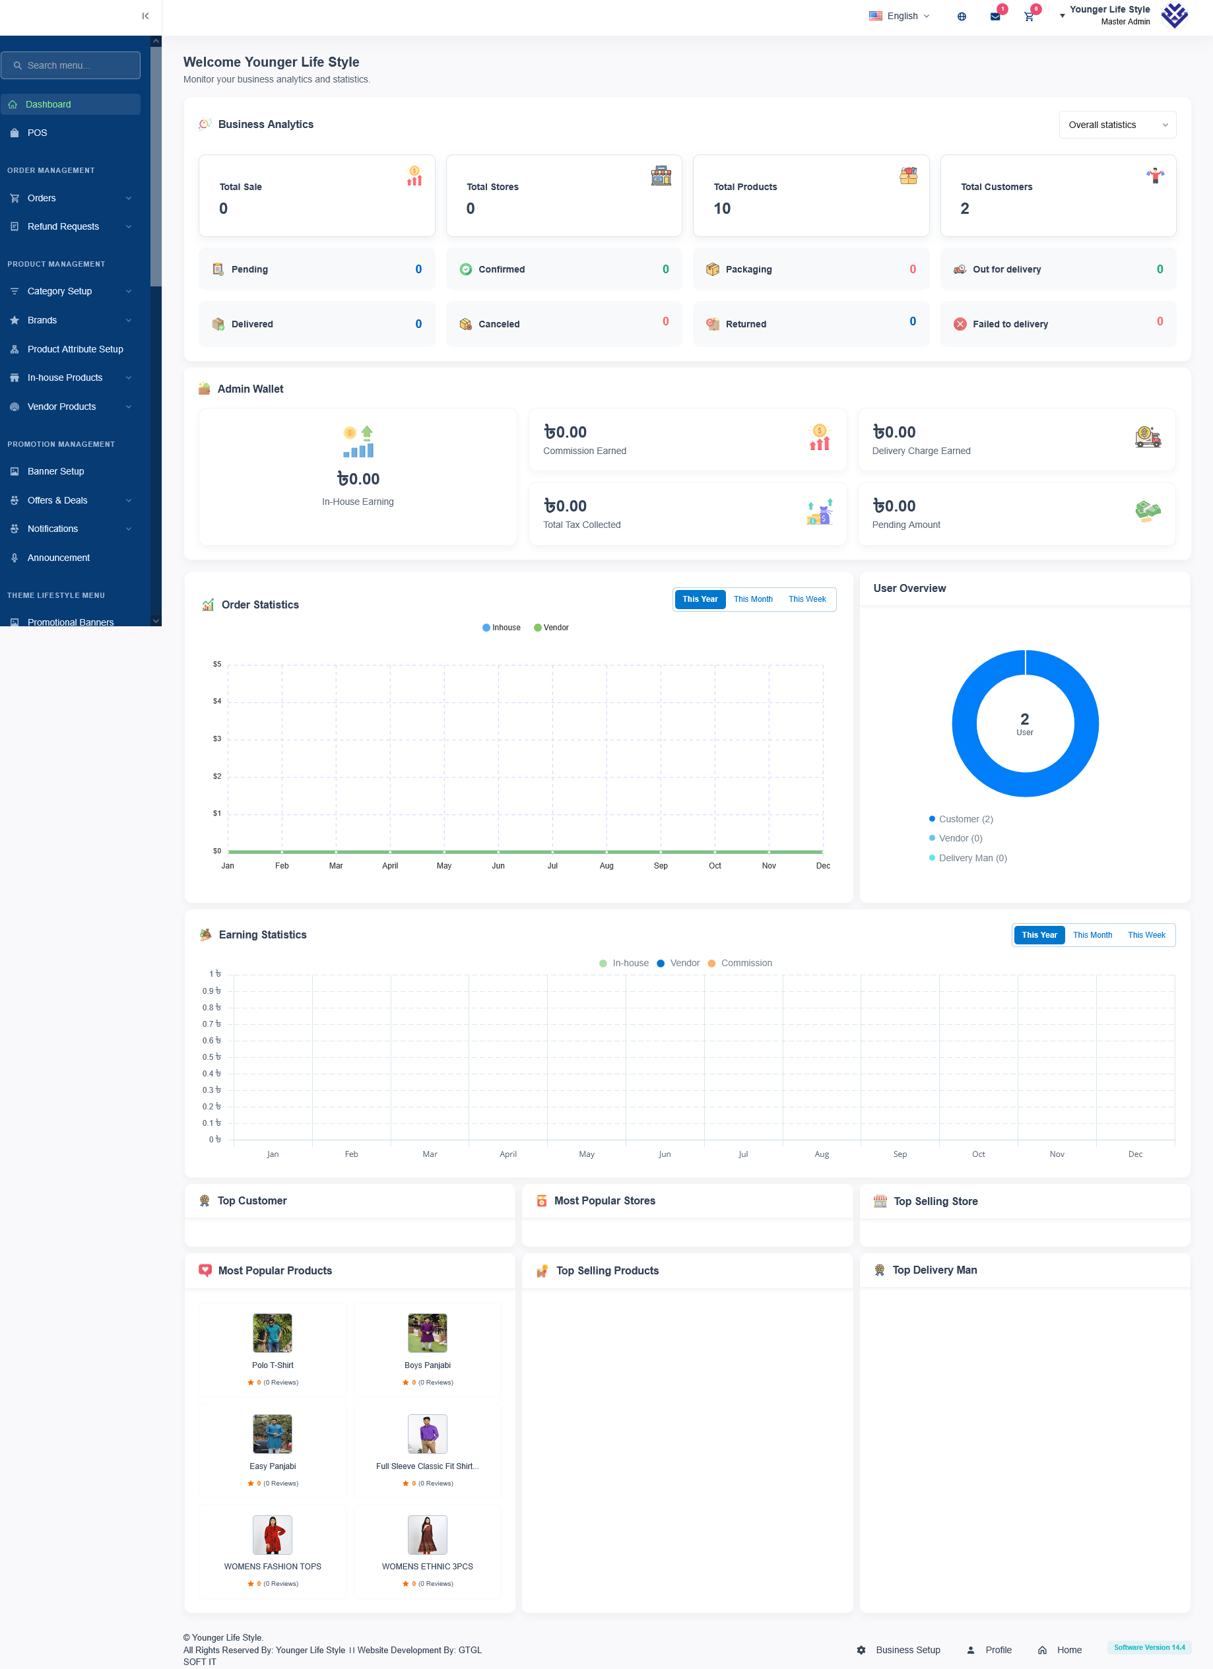1213x1669 pixels.
Task: Click the Pending order status icon
Action: click(x=218, y=269)
